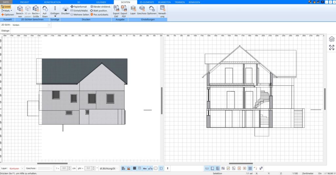Click the dimension ruler icon in bottom toolbar
Image resolution: width=336 pixels, height=175 pixels.
150,168
